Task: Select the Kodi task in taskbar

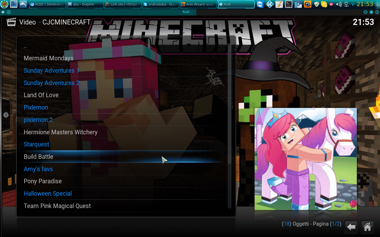Action: [x=236, y=4]
